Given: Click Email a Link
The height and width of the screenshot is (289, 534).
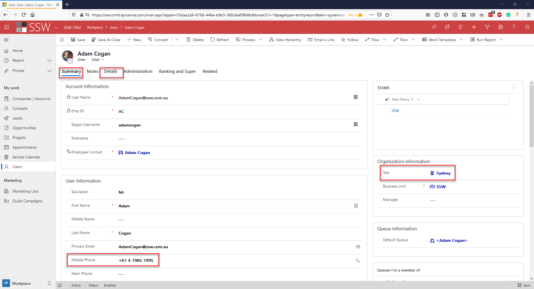Looking at the screenshot, I should 321,40.
